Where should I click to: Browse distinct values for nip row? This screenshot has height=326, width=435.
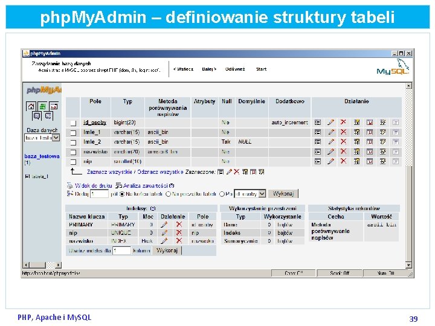pos(318,161)
